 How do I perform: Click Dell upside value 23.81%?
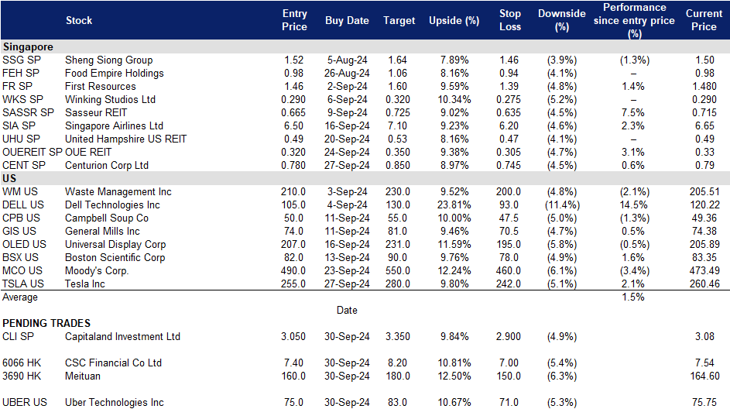click(454, 205)
